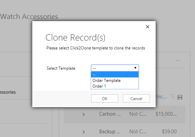The width and height of the screenshot is (195, 137).
Task: Select the Carbon ... product name
Action: pos(110,114)
